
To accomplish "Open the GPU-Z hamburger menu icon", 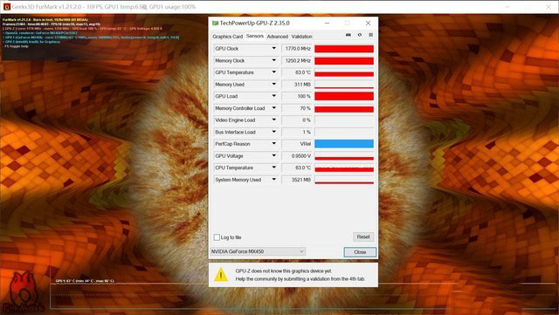I will pos(370,35).
